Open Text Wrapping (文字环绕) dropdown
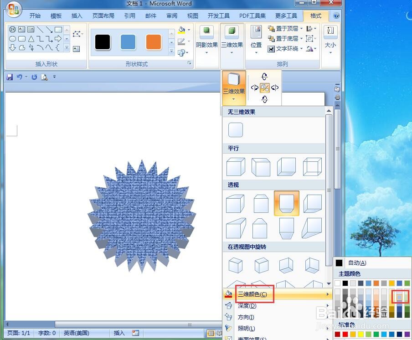 285,49
